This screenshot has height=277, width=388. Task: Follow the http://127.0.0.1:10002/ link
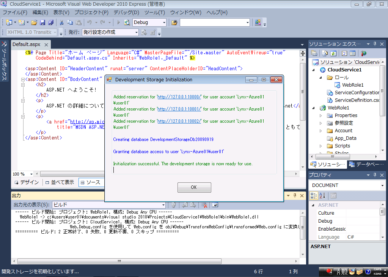[x=179, y=121]
